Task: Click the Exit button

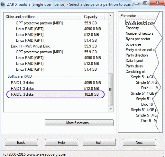Action: click(99, 143)
